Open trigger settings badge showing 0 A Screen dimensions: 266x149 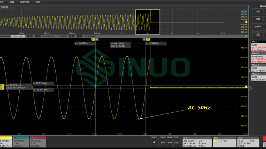224,142
